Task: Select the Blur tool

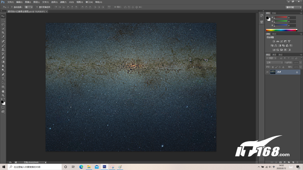Action: point(3,66)
